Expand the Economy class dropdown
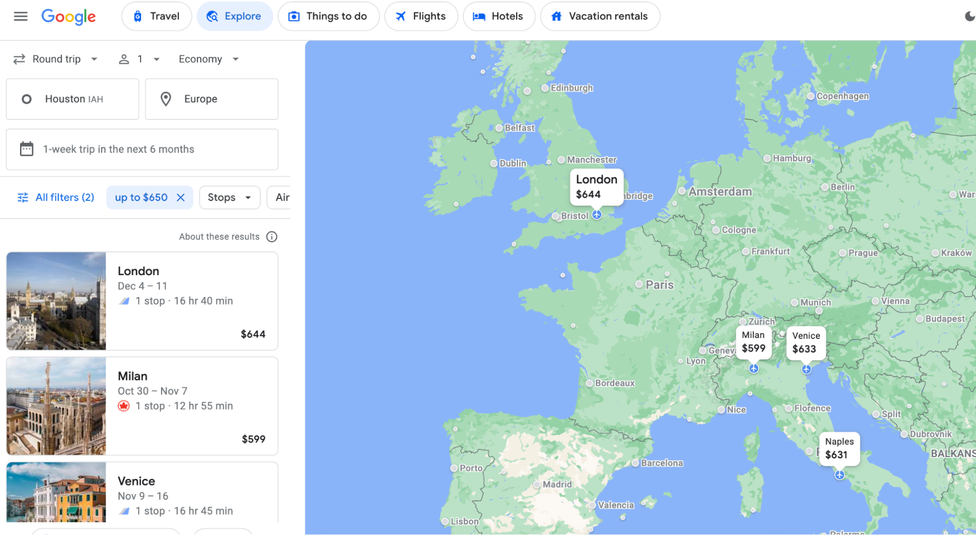 point(207,59)
